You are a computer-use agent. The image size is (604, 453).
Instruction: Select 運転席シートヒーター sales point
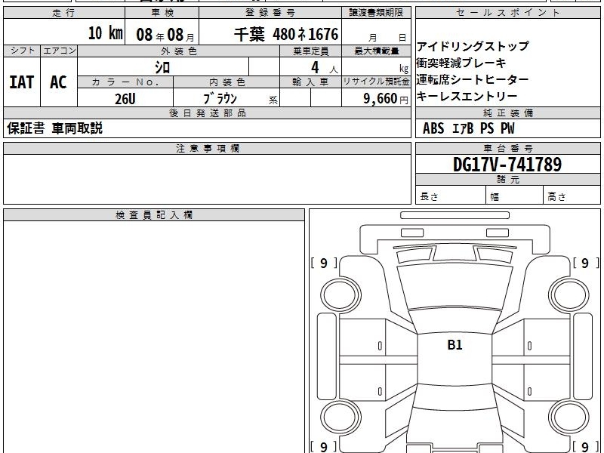pyautogui.click(x=473, y=79)
